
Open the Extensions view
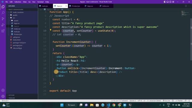coord(3,31)
